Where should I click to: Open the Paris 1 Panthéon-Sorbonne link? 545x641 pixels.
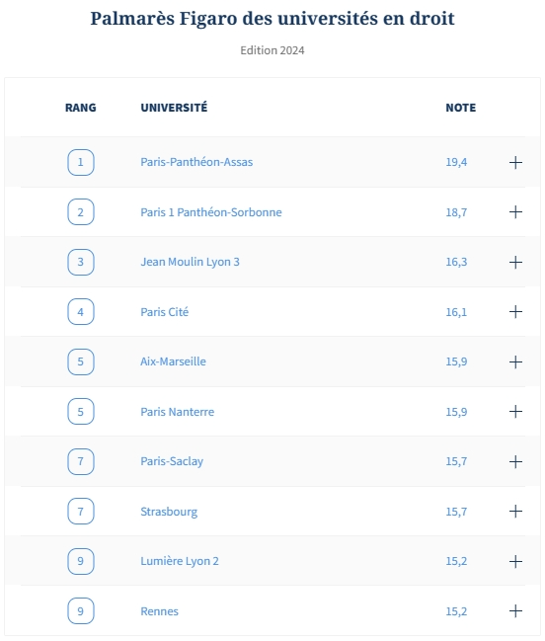click(x=211, y=212)
